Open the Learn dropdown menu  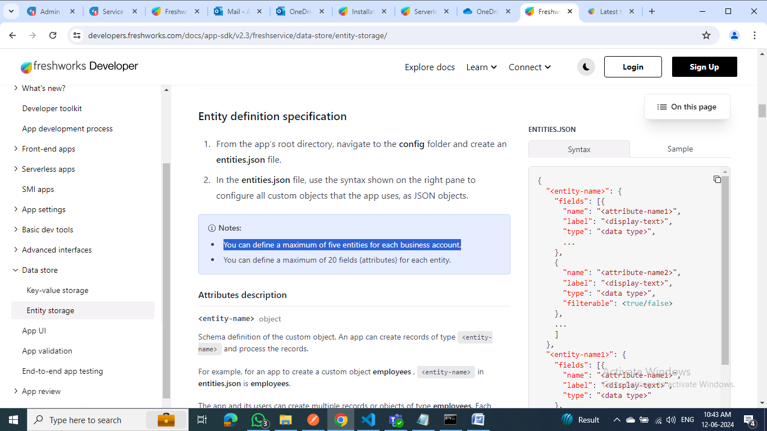(481, 67)
